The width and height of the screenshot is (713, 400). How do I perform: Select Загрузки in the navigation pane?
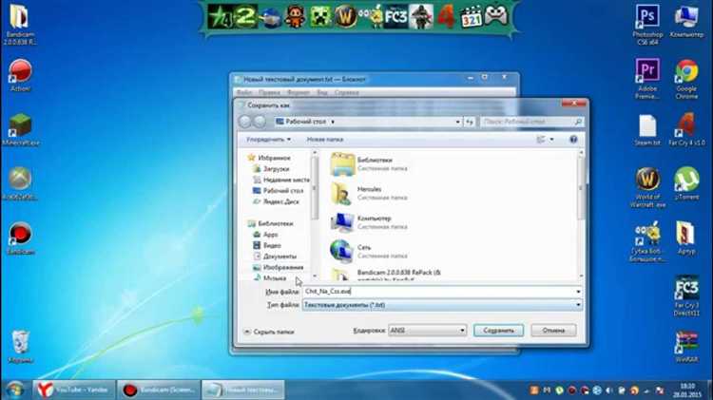(276, 168)
